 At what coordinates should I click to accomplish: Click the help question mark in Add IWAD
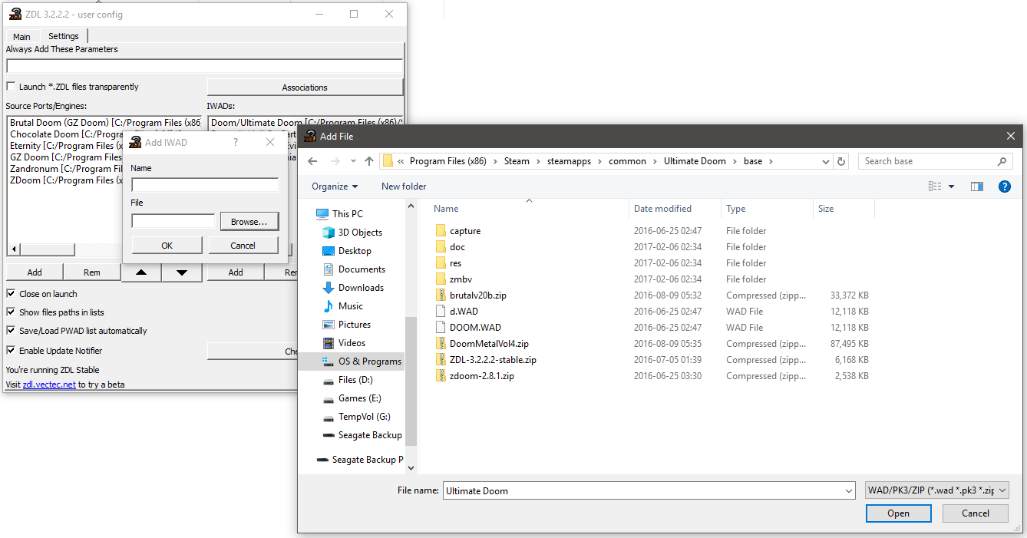point(236,142)
